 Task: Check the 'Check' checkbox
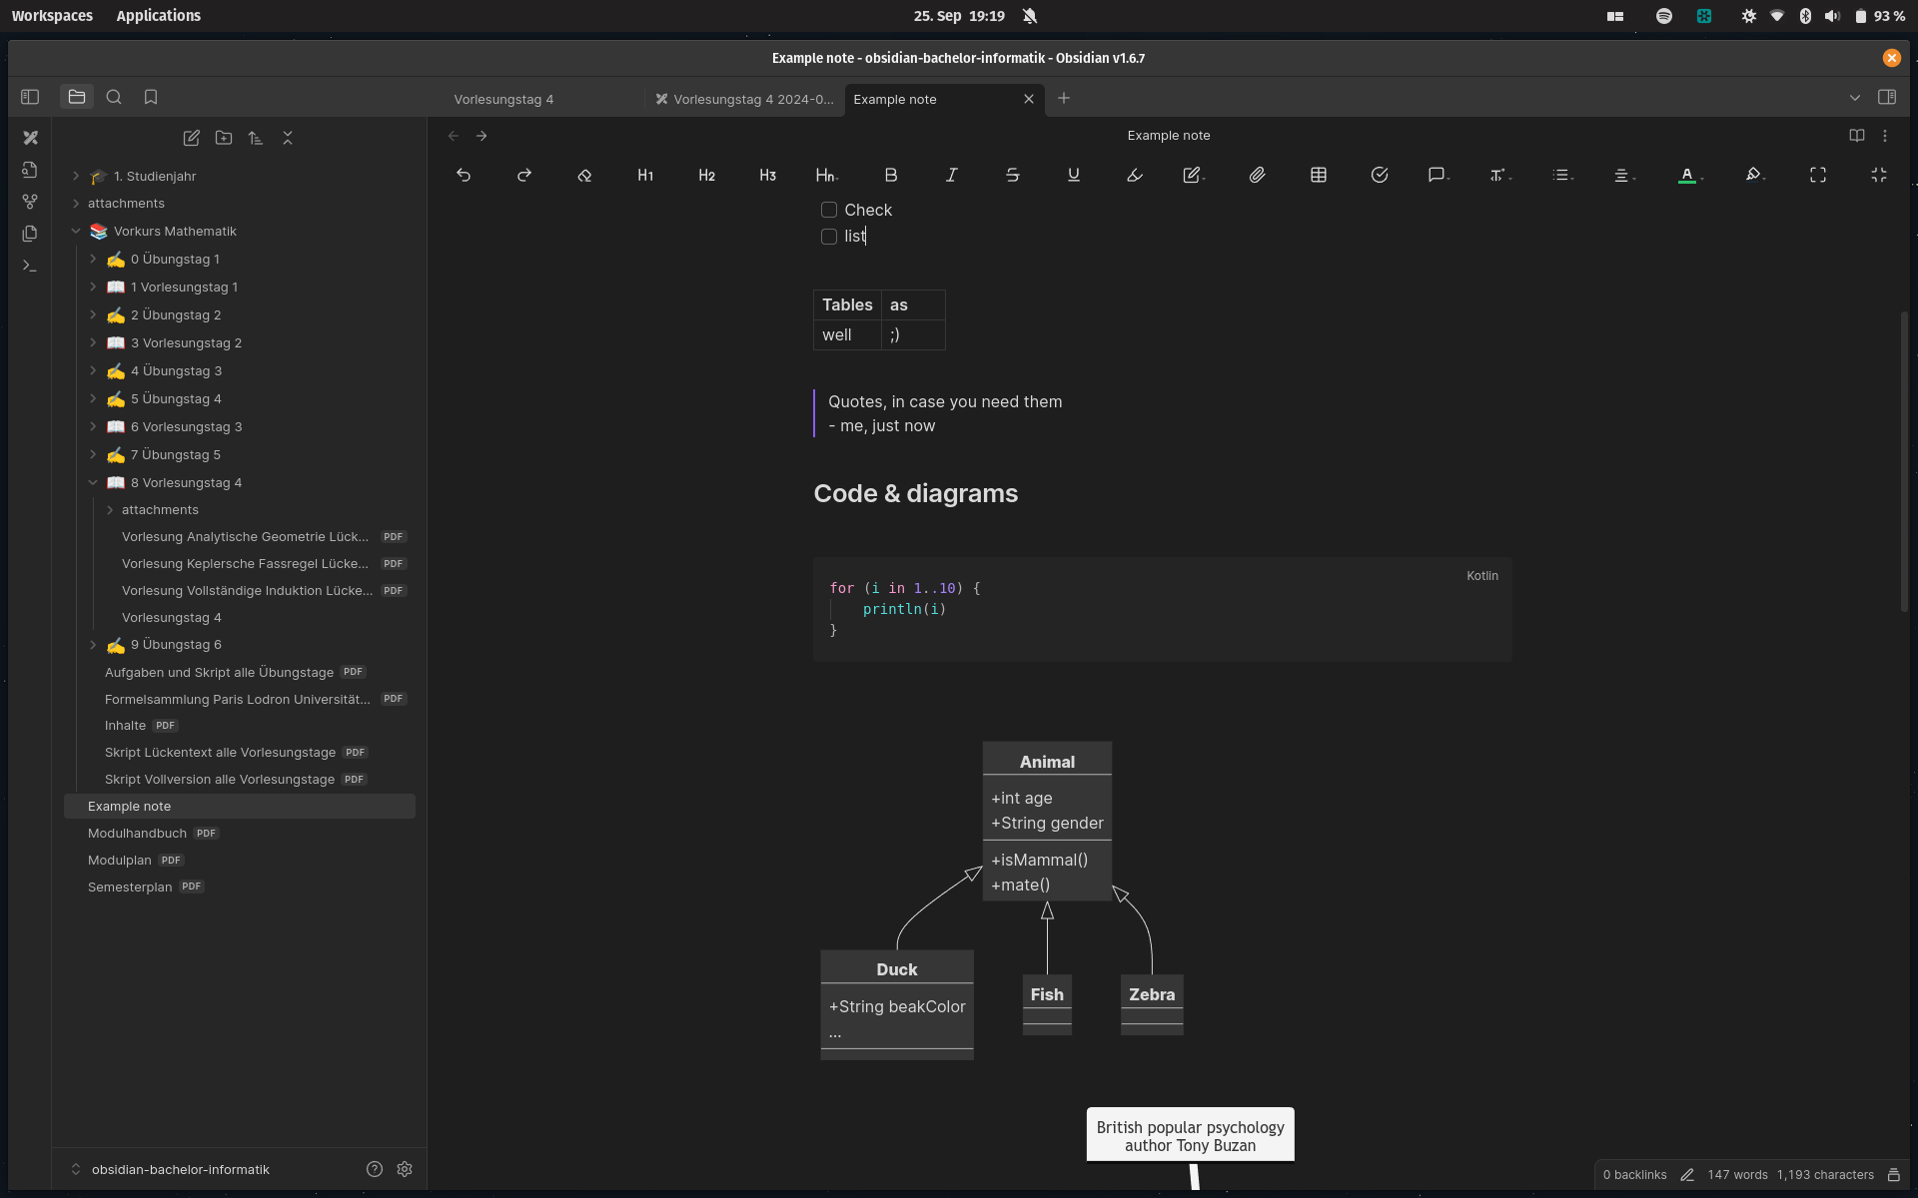(829, 210)
